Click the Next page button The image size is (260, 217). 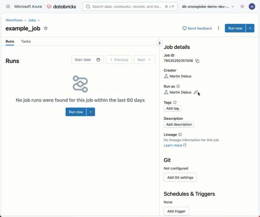[x=144, y=60]
